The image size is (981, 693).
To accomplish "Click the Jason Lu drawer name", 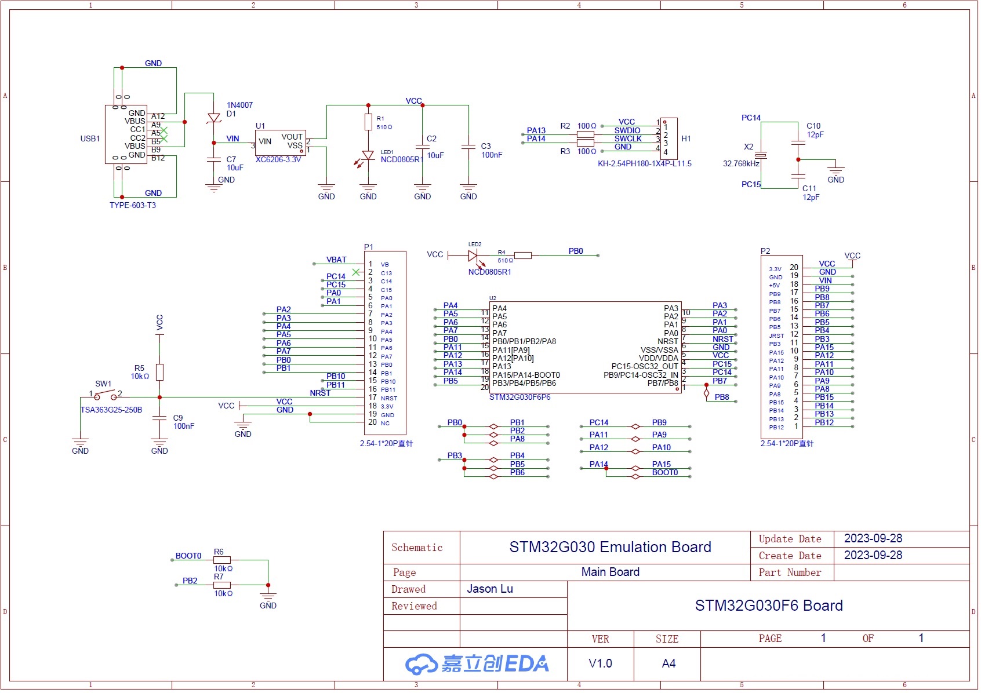I will pyautogui.click(x=490, y=589).
